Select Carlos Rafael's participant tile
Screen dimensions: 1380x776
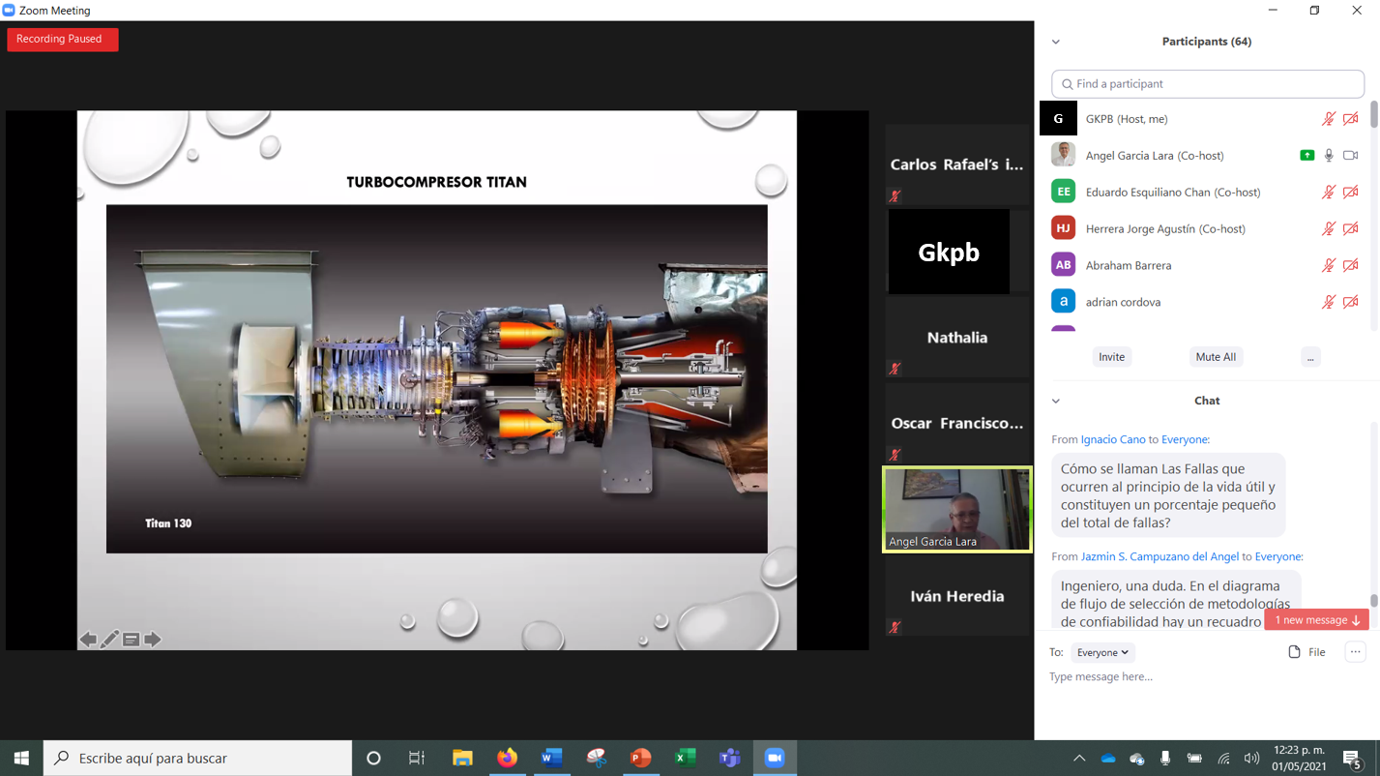coord(957,164)
